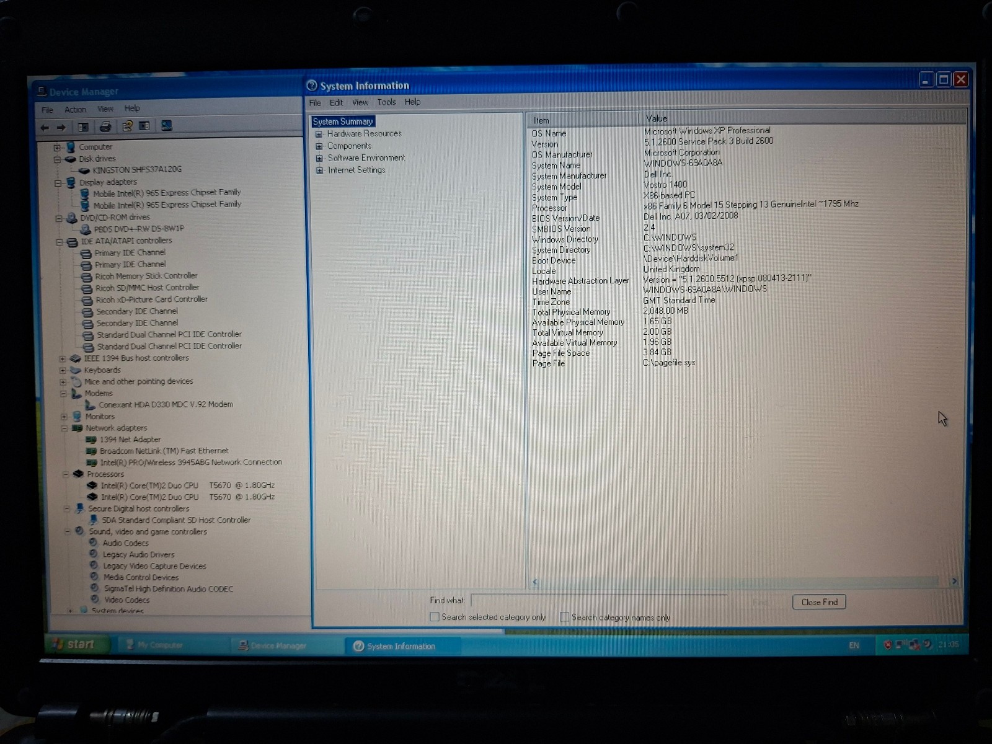Select first Mobile Intel 965 Express Chipset entry
Image resolution: width=992 pixels, height=744 pixels.
pos(167,193)
